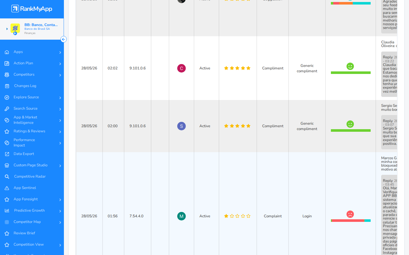Click the Explore Source compass icon

pyautogui.click(x=7, y=97)
